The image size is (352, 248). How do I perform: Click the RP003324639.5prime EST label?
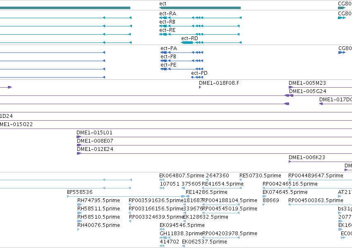156,217
